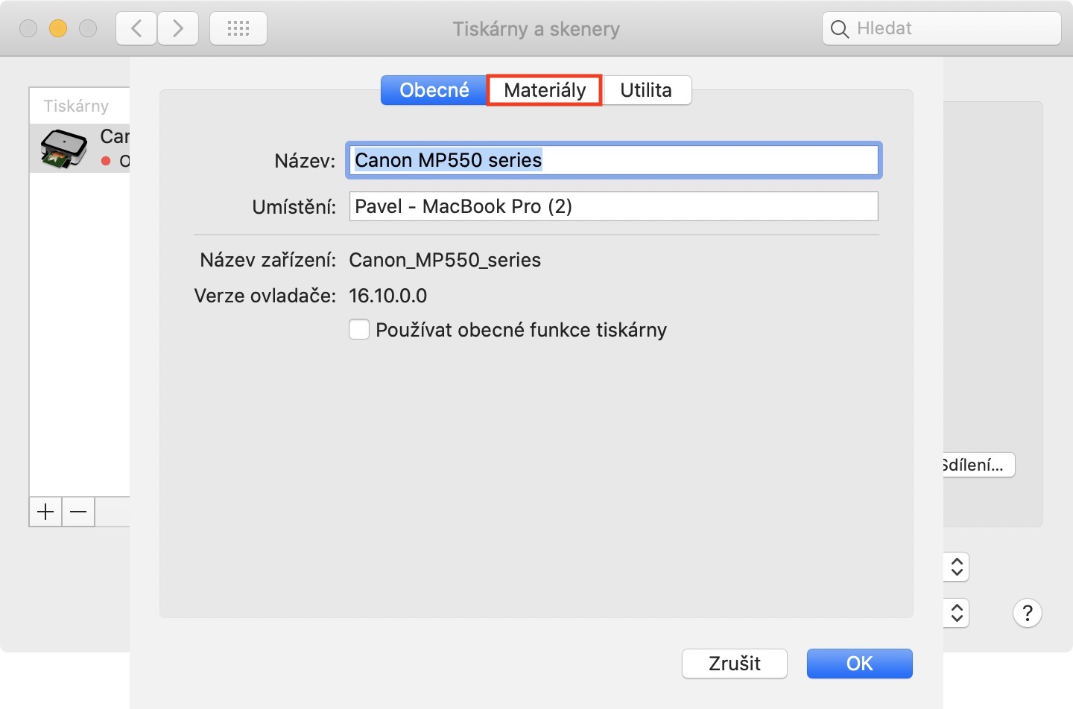Switch to the Utilita tab

pyautogui.click(x=646, y=90)
